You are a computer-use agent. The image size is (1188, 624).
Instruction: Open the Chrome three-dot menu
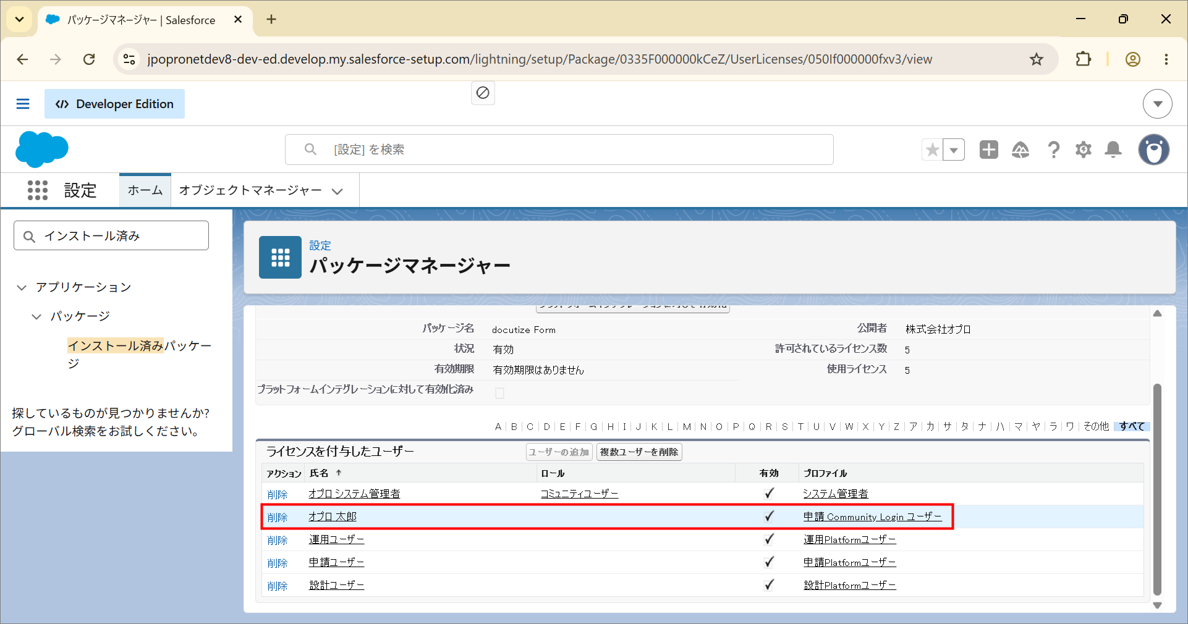pyautogui.click(x=1166, y=59)
